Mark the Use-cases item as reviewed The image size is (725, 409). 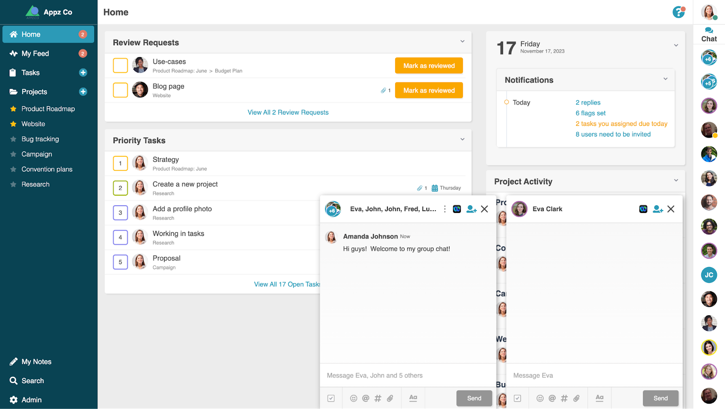(x=429, y=66)
